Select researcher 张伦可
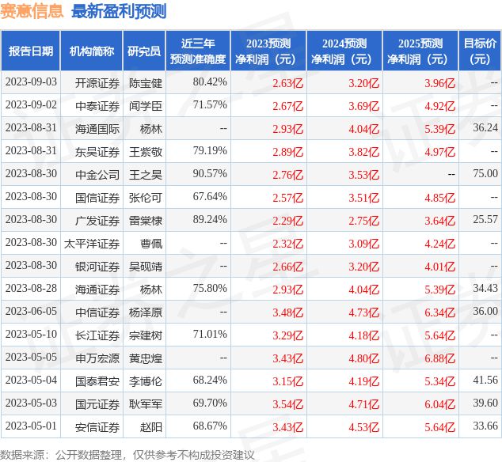This screenshot has height=462, width=502. coord(146,198)
